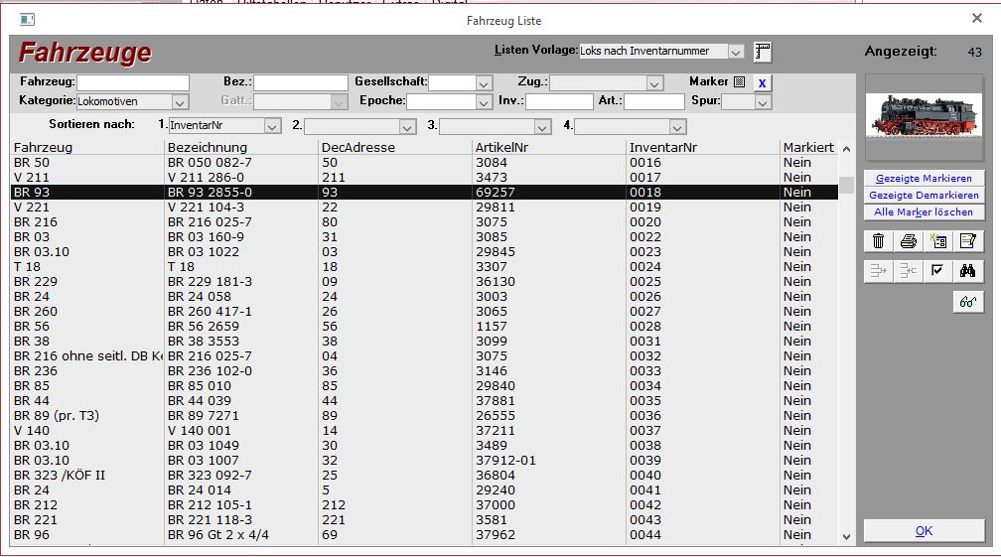Click the Bezeichnung column header

(241, 147)
